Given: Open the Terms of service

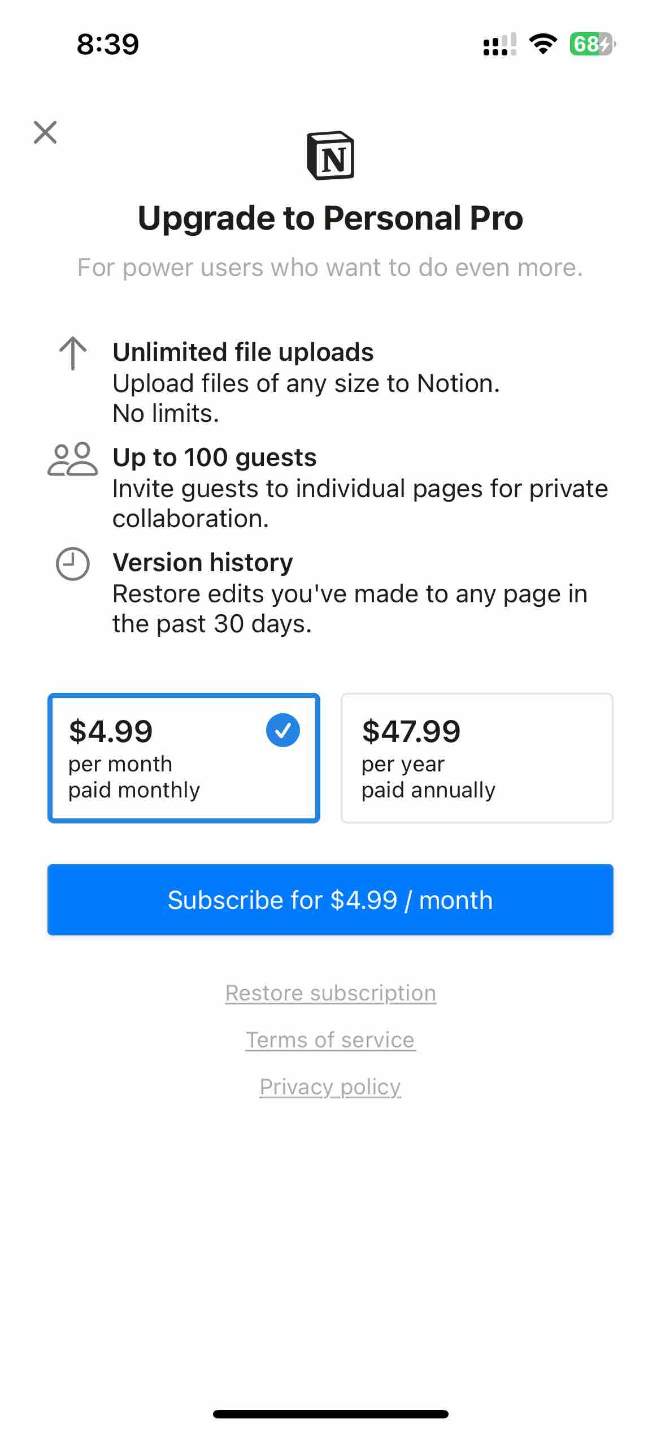Looking at the screenshot, I should pos(330,1040).
